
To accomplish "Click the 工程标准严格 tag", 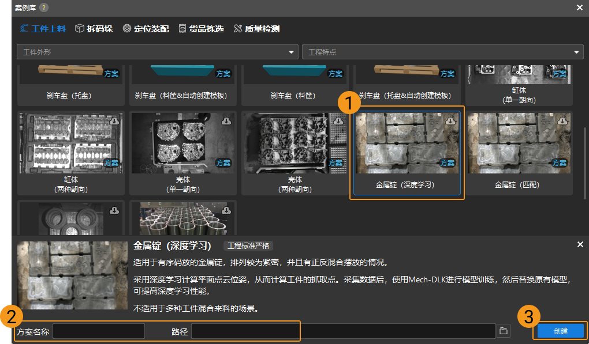I will (248, 246).
